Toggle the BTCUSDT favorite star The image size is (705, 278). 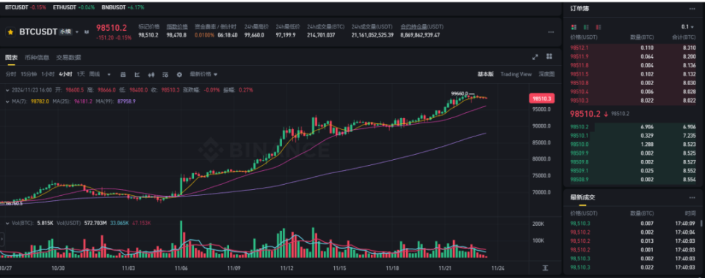[x=10, y=32]
